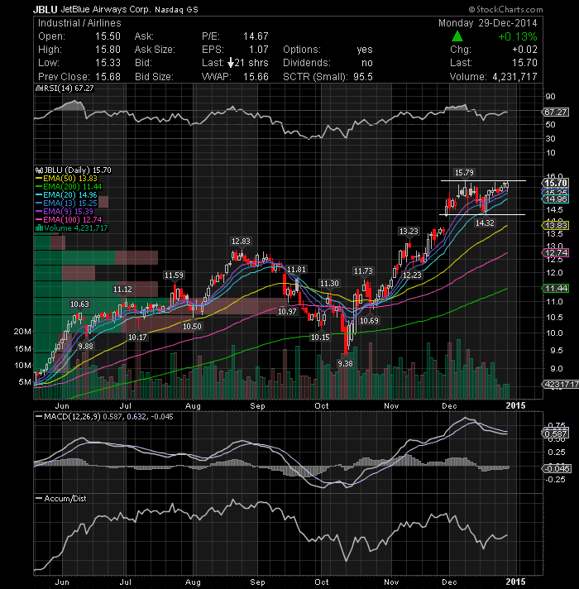Click the '20M' volume scale label
This screenshot has width=579, height=589.
click(x=22, y=331)
